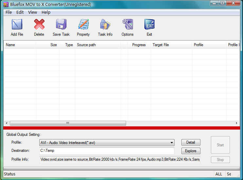Open the File menu
Image resolution: width=243 pixels, height=180 pixels.
pyautogui.click(x=9, y=12)
